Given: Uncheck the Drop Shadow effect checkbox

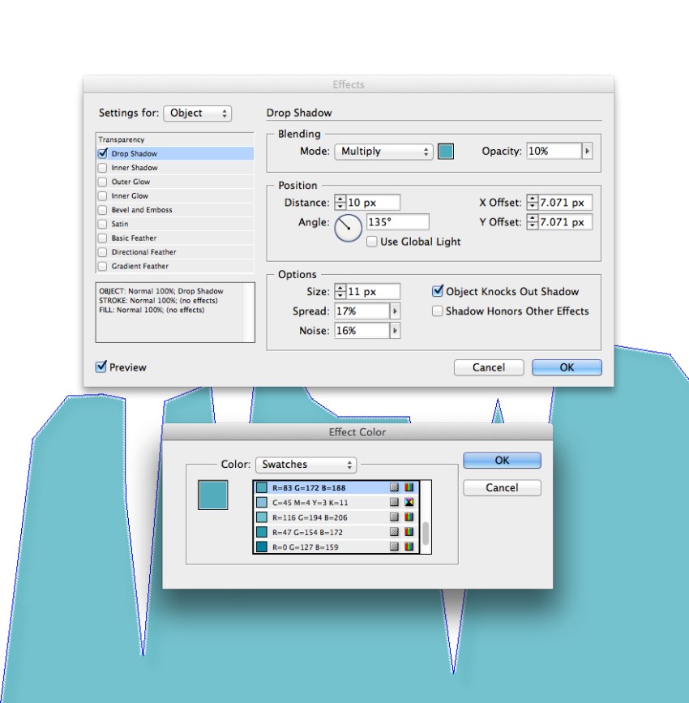Looking at the screenshot, I should tap(103, 153).
